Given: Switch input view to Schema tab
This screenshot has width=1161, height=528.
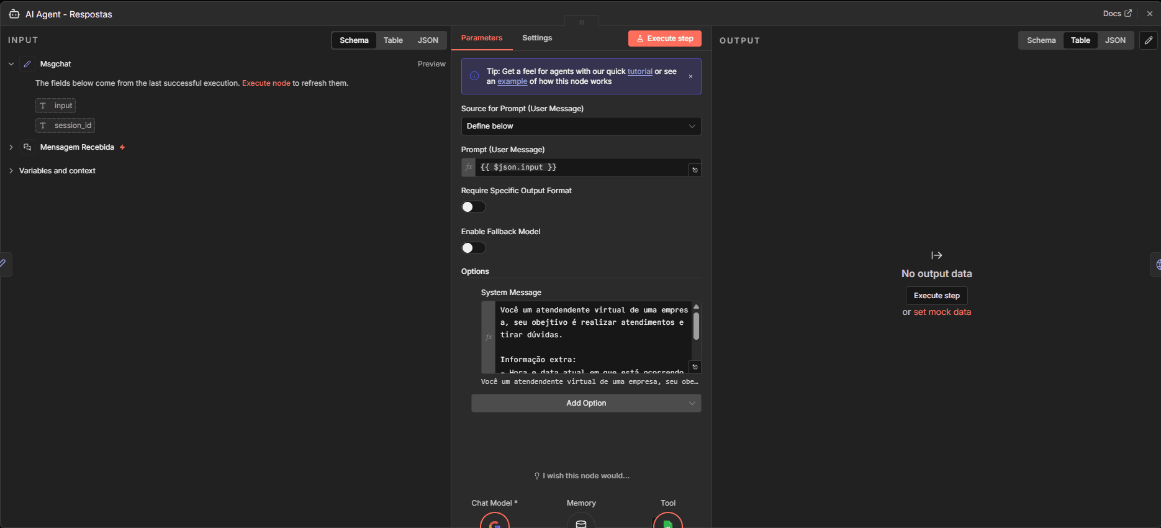Looking at the screenshot, I should [354, 40].
